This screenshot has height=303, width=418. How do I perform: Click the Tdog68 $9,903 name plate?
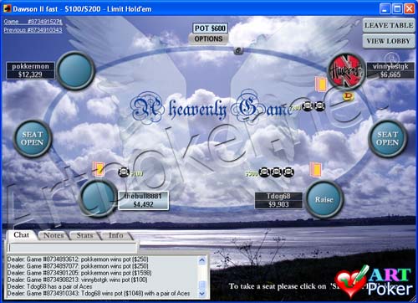tap(278, 200)
